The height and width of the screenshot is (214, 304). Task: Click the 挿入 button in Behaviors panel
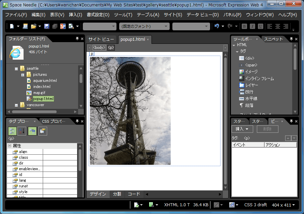pyautogui.click(x=242, y=129)
